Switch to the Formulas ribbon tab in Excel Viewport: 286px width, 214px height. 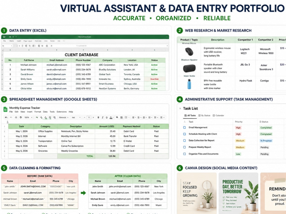pos(38,41)
